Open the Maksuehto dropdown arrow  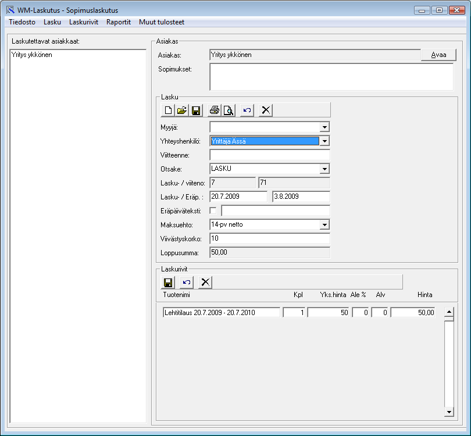point(324,224)
